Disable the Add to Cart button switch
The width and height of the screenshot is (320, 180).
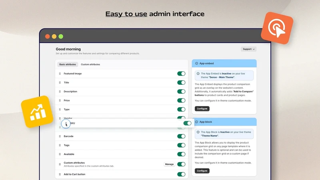(181, 174)
